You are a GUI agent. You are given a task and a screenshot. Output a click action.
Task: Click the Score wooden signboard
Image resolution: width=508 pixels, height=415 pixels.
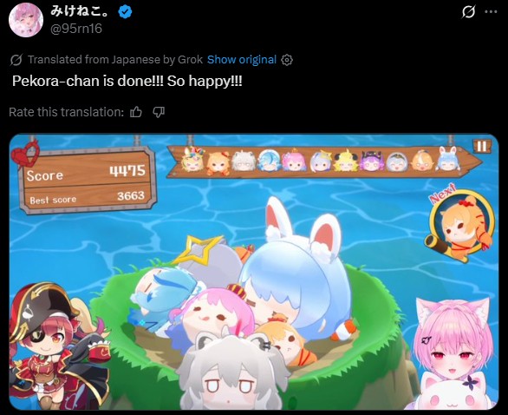[88, 181]
